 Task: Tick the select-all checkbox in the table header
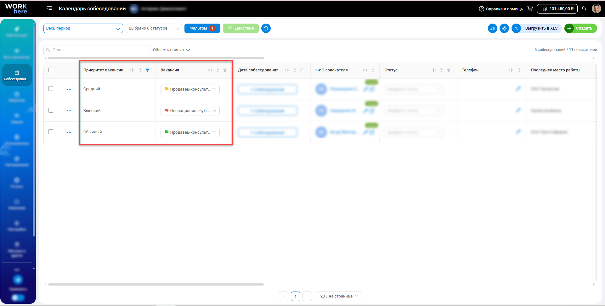[x=51, y=70]
